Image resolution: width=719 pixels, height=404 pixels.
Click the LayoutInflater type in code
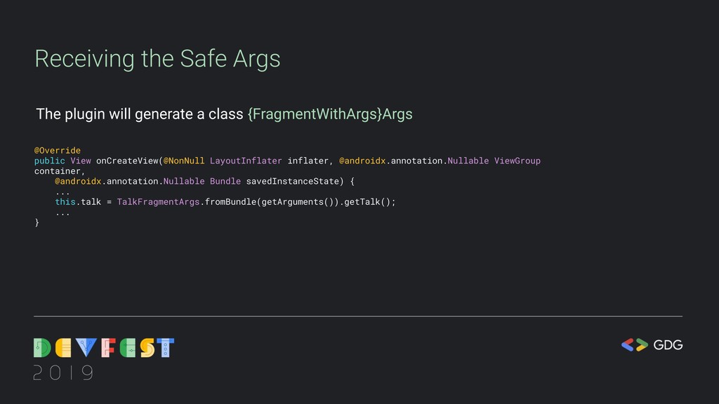(x=246, y=161)
